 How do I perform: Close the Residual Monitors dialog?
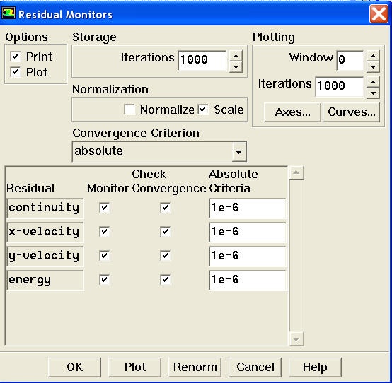pyautogui.click(x=379, y=14)
